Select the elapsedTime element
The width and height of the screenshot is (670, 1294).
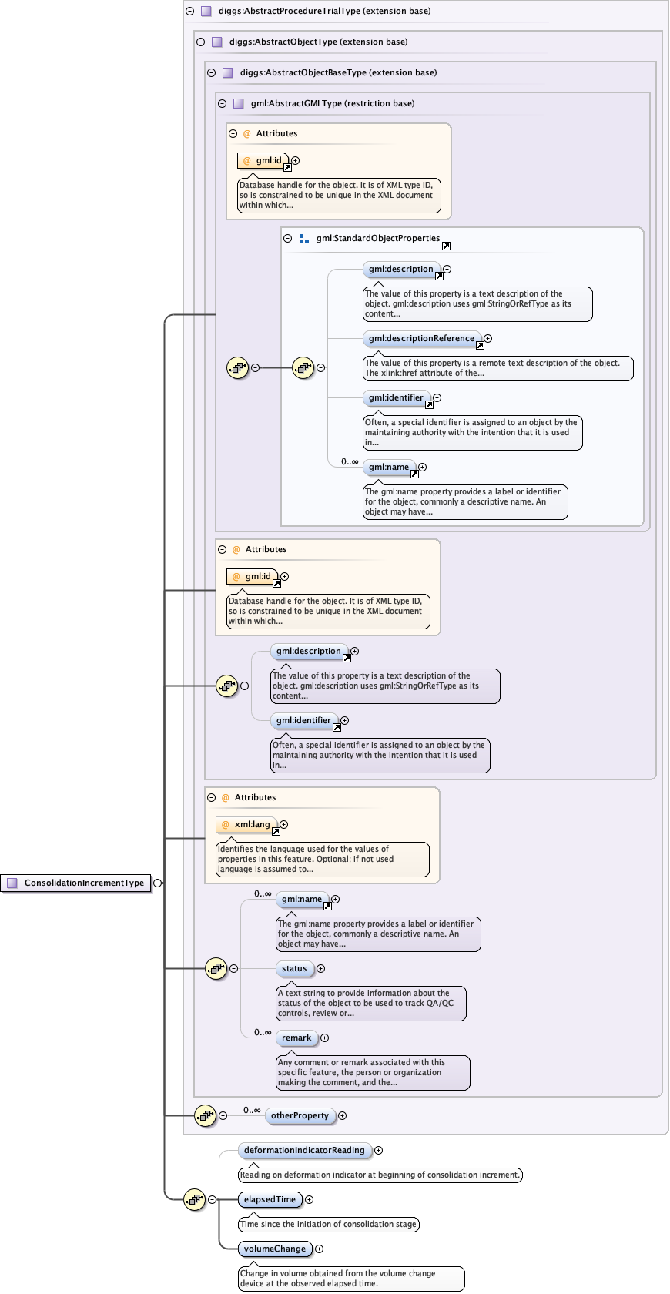270,1199
